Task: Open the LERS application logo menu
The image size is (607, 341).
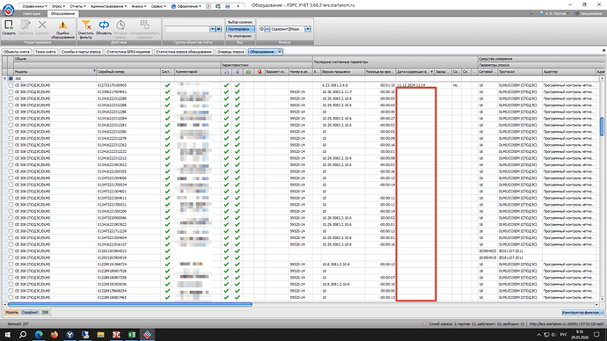Action: tap(8, 10)
